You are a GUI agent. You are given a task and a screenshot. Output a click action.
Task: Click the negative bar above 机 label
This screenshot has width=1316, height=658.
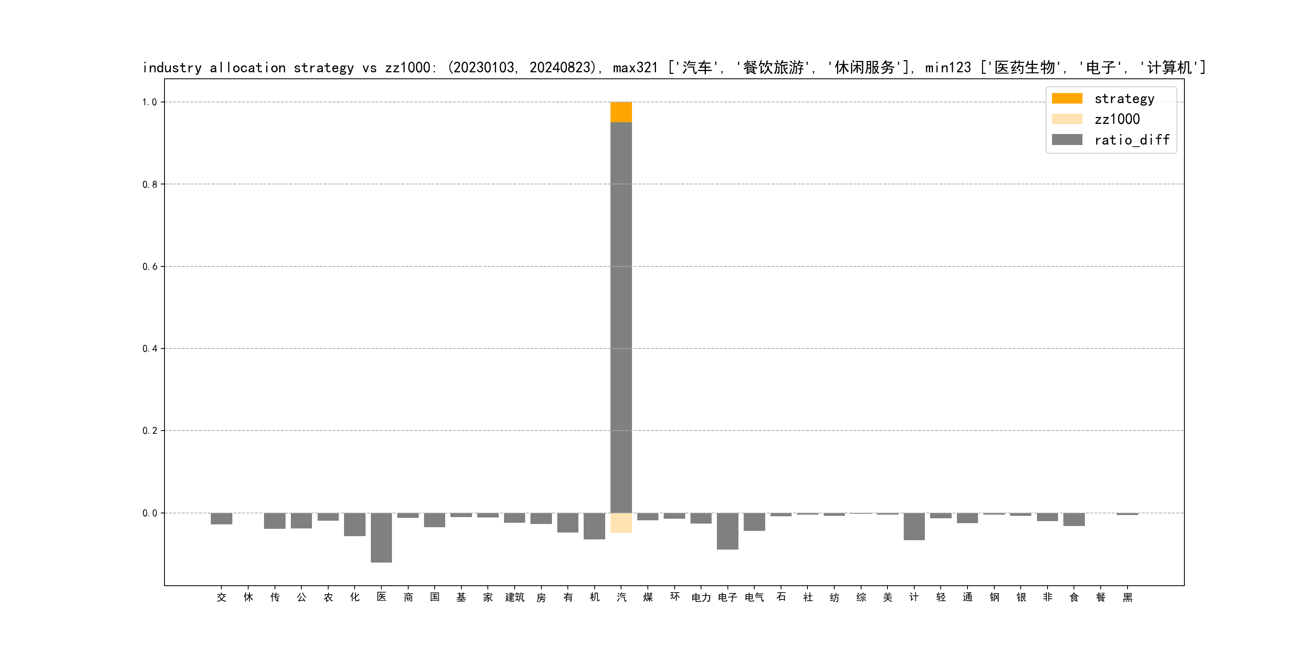point(594,526)
